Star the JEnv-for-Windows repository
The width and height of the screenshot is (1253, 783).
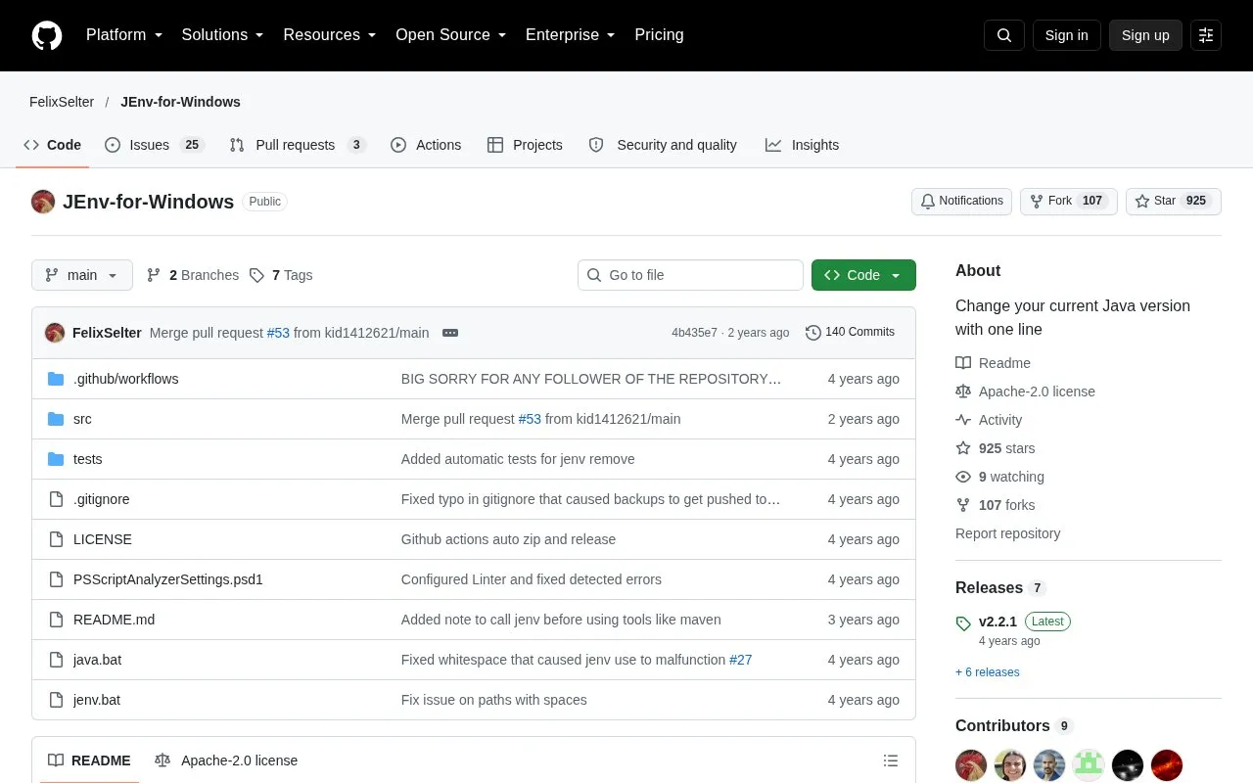tap(1174, 202)
